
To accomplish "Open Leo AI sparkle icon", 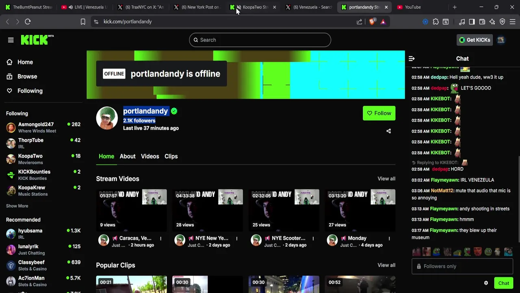I will 492,22.
